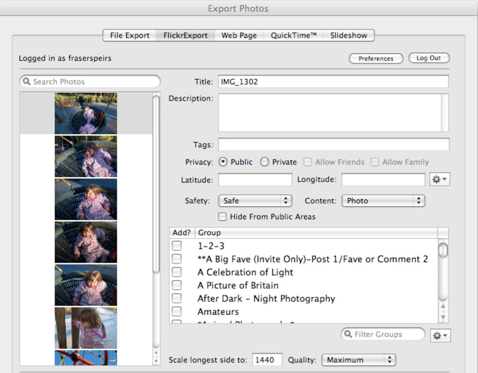Select the fourth photo thumbnail in the list
The image size is (478, 373).
(x=86, y=242)
